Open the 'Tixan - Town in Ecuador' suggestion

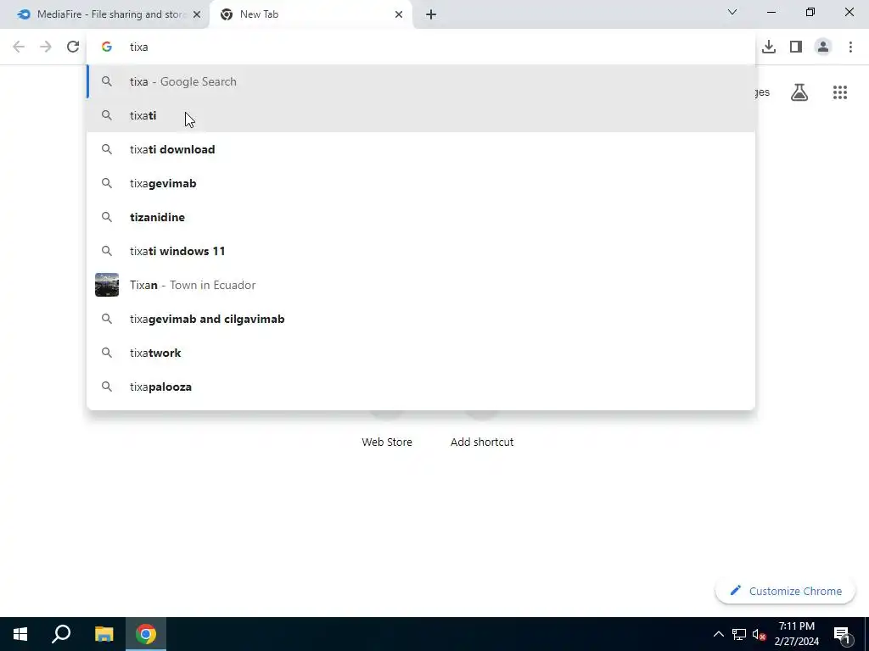point(421,285)
